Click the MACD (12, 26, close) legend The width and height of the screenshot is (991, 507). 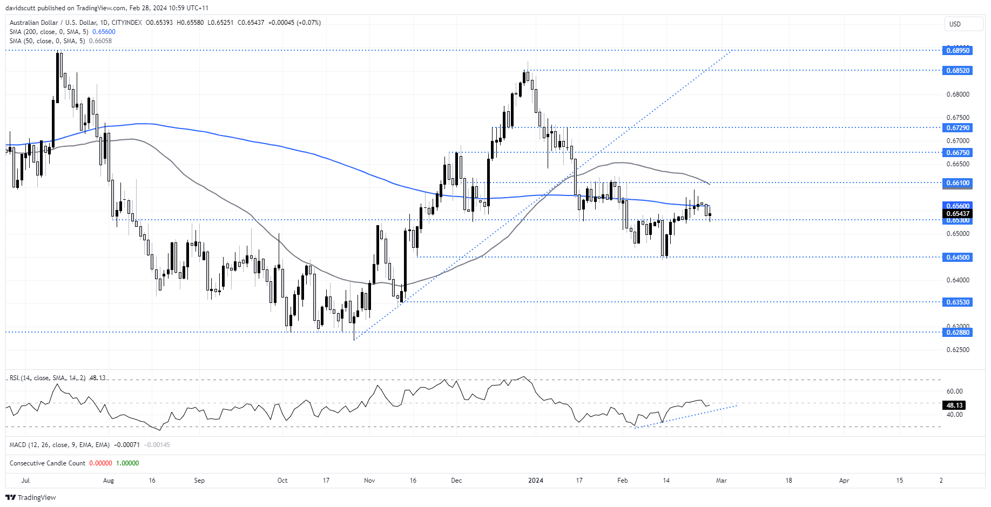point(59,445)
